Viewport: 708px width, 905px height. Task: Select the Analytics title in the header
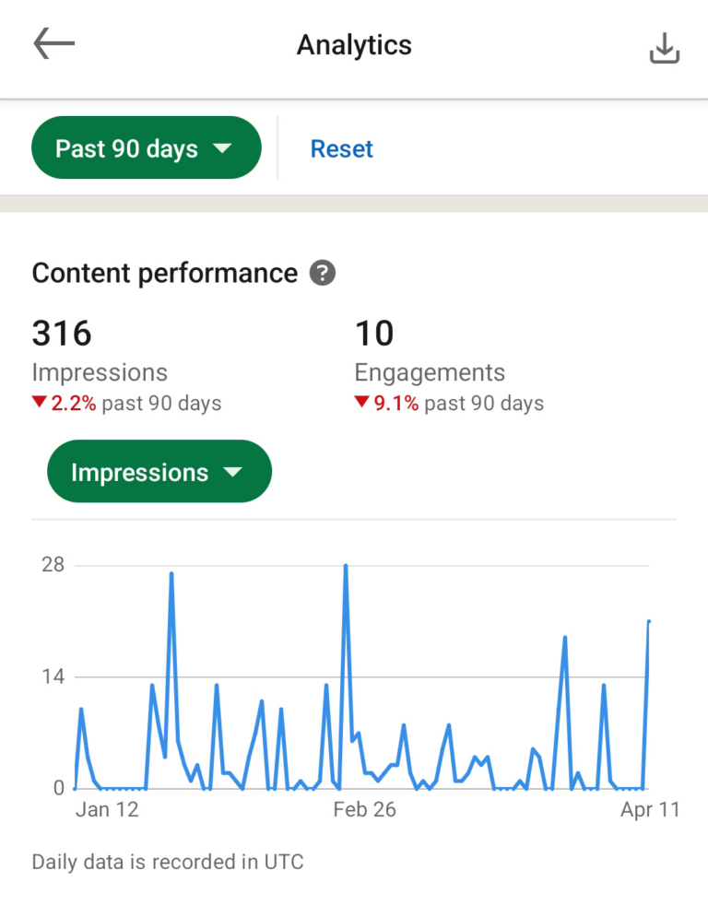(x=354, y=45)
